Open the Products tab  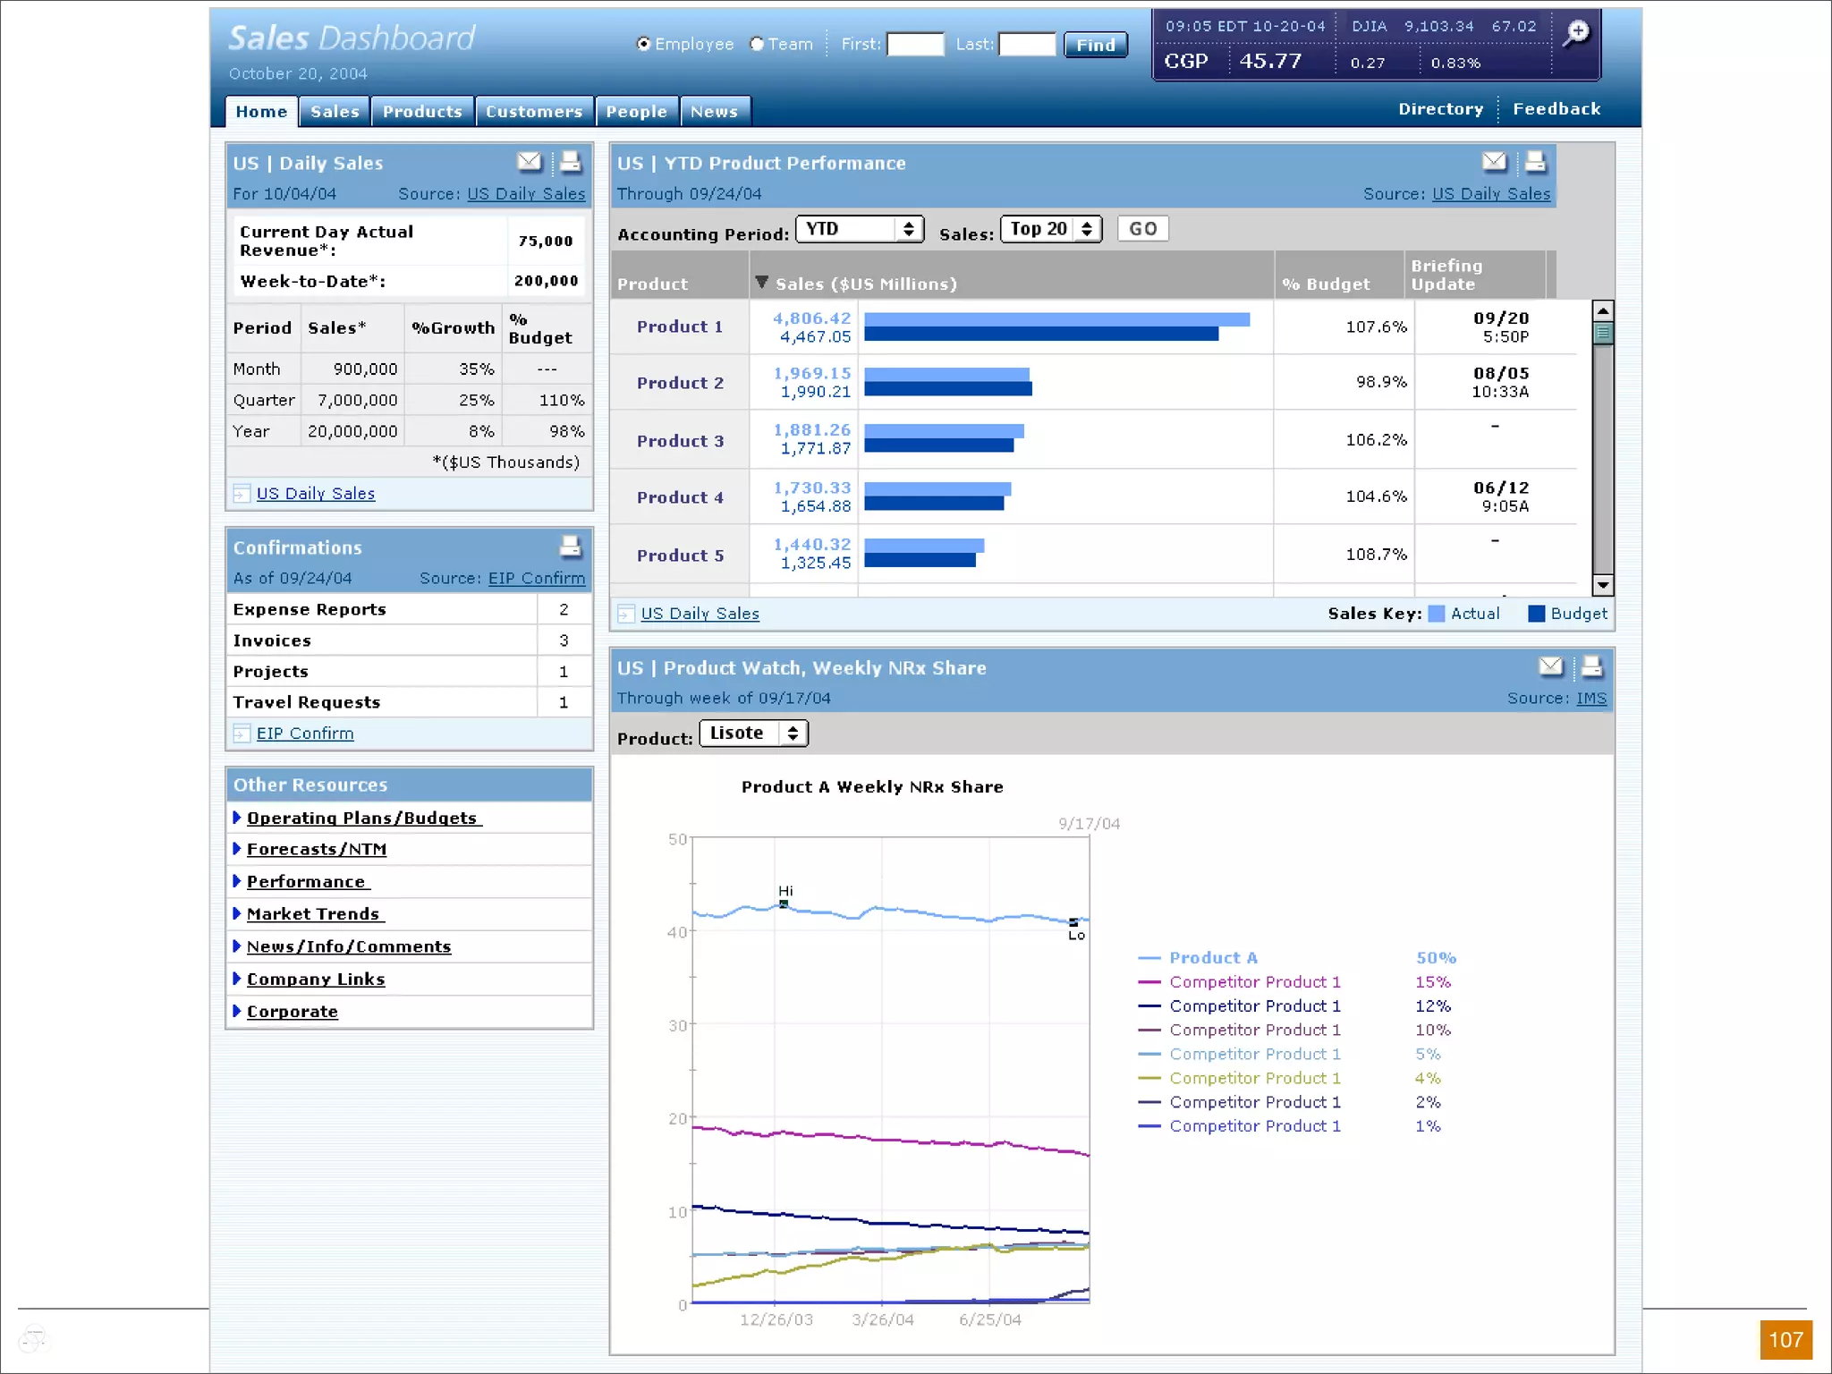[422, 112]
